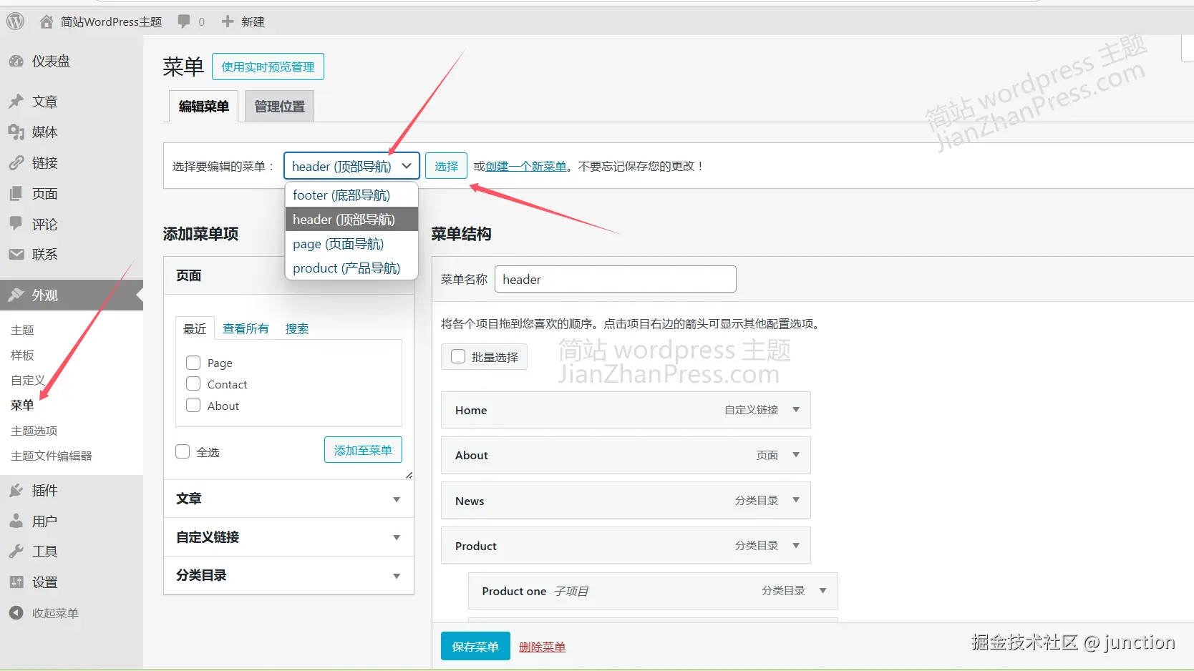Click the 使用实时预览管理 button
1194x671 pixels.
[268, 67]
